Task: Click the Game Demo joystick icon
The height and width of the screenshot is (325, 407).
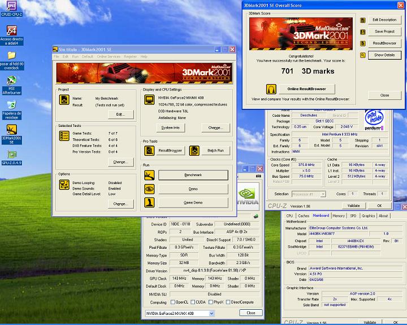Action: pyautogui.click(x=149, y=203)
